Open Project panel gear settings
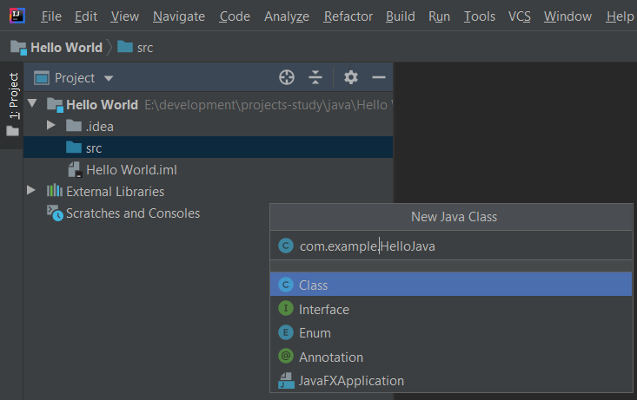This screenshot has width=637, height=400. point(350,77)
